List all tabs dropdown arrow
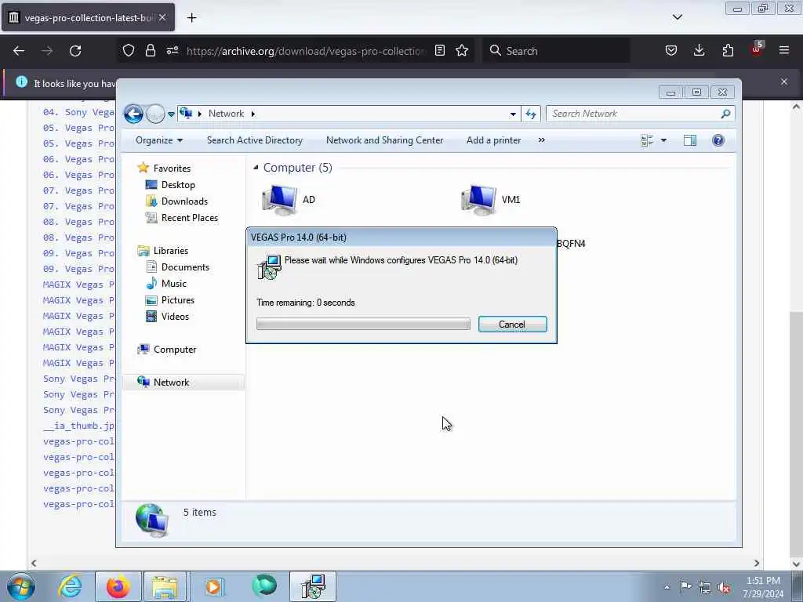 [677, 17]
